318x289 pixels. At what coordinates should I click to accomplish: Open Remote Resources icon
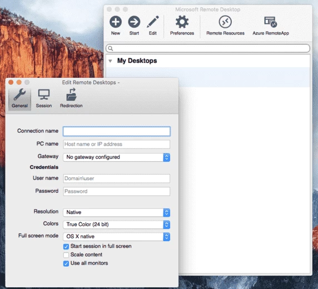coord(225,22)
